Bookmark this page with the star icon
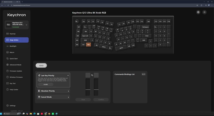The image size is (214, 116). (197, 5)
